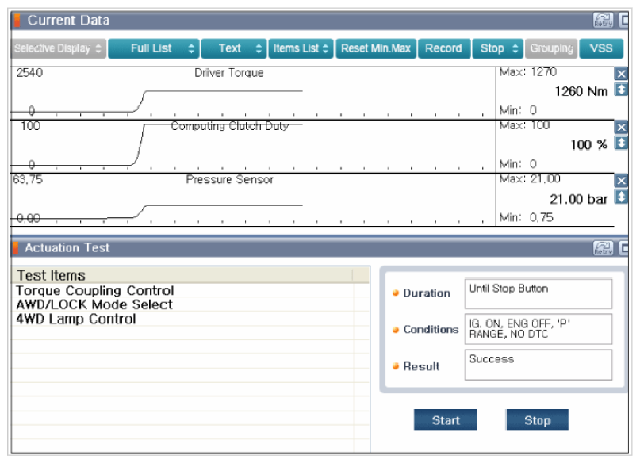Image resolution: width=640 pixels, height=463 pixels.
Task: Click the Duration field 'Until Stop Button'
Action: (538, 293)
